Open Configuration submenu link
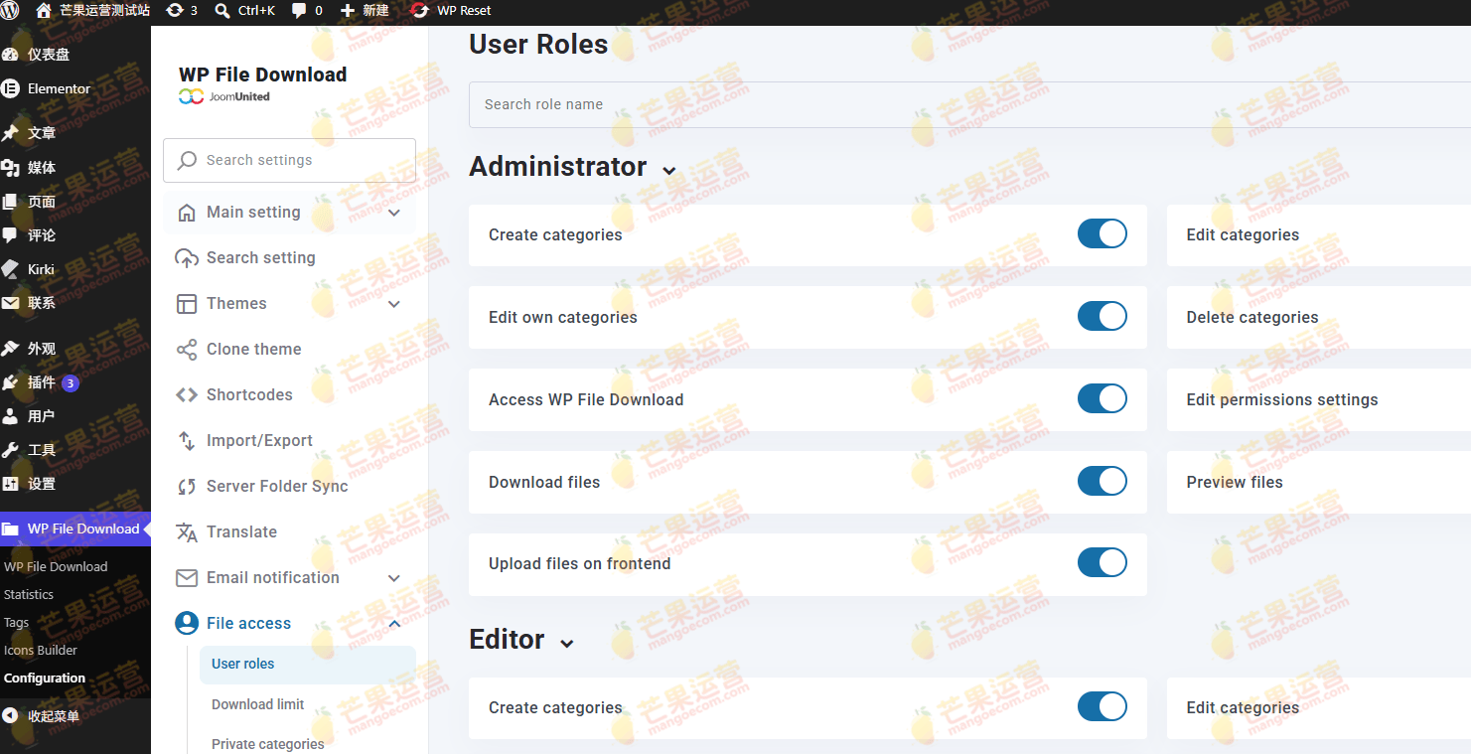This screenshot has height=754, width=1471. click(45, 679)
